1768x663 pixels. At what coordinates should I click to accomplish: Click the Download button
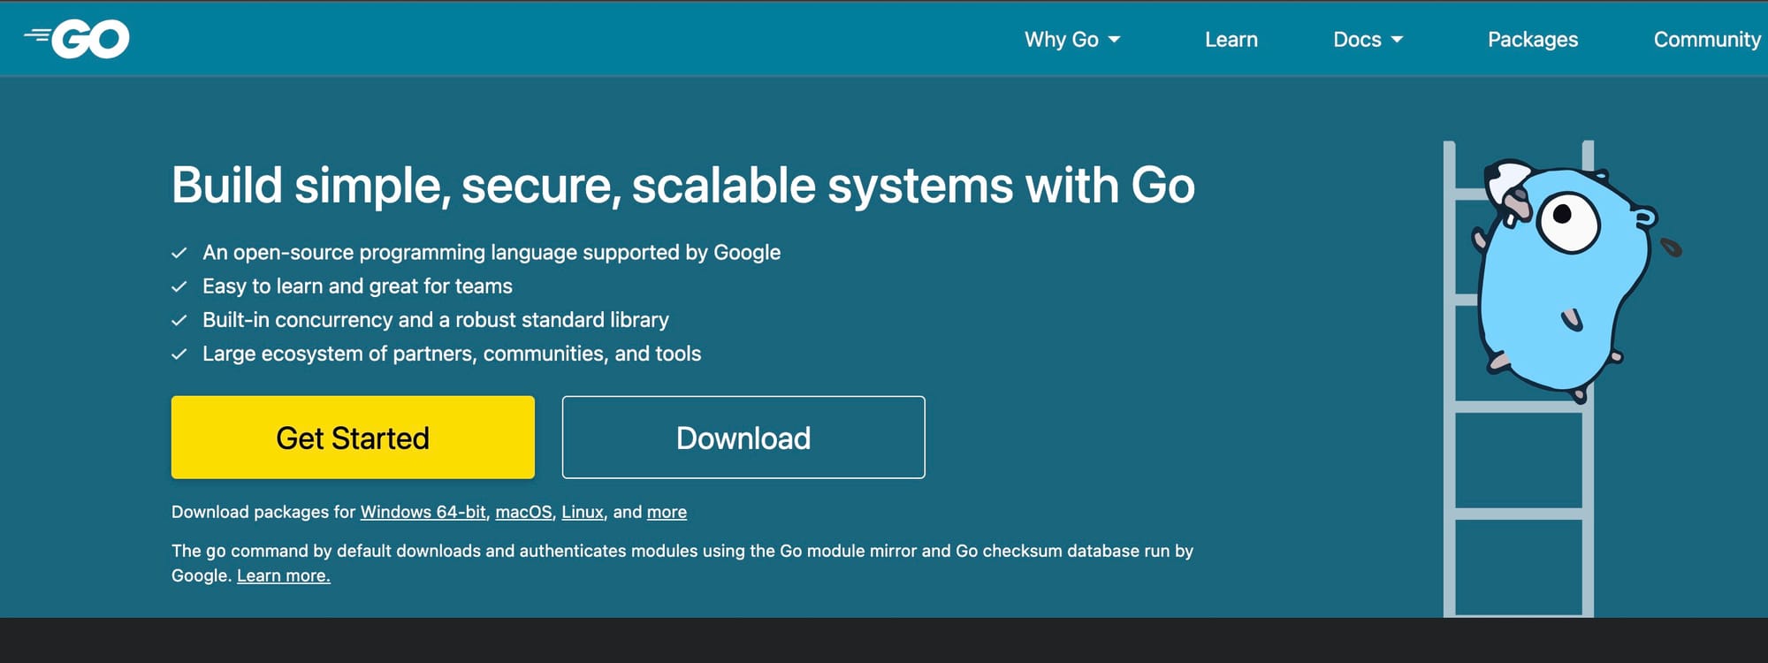click(743, 438)
